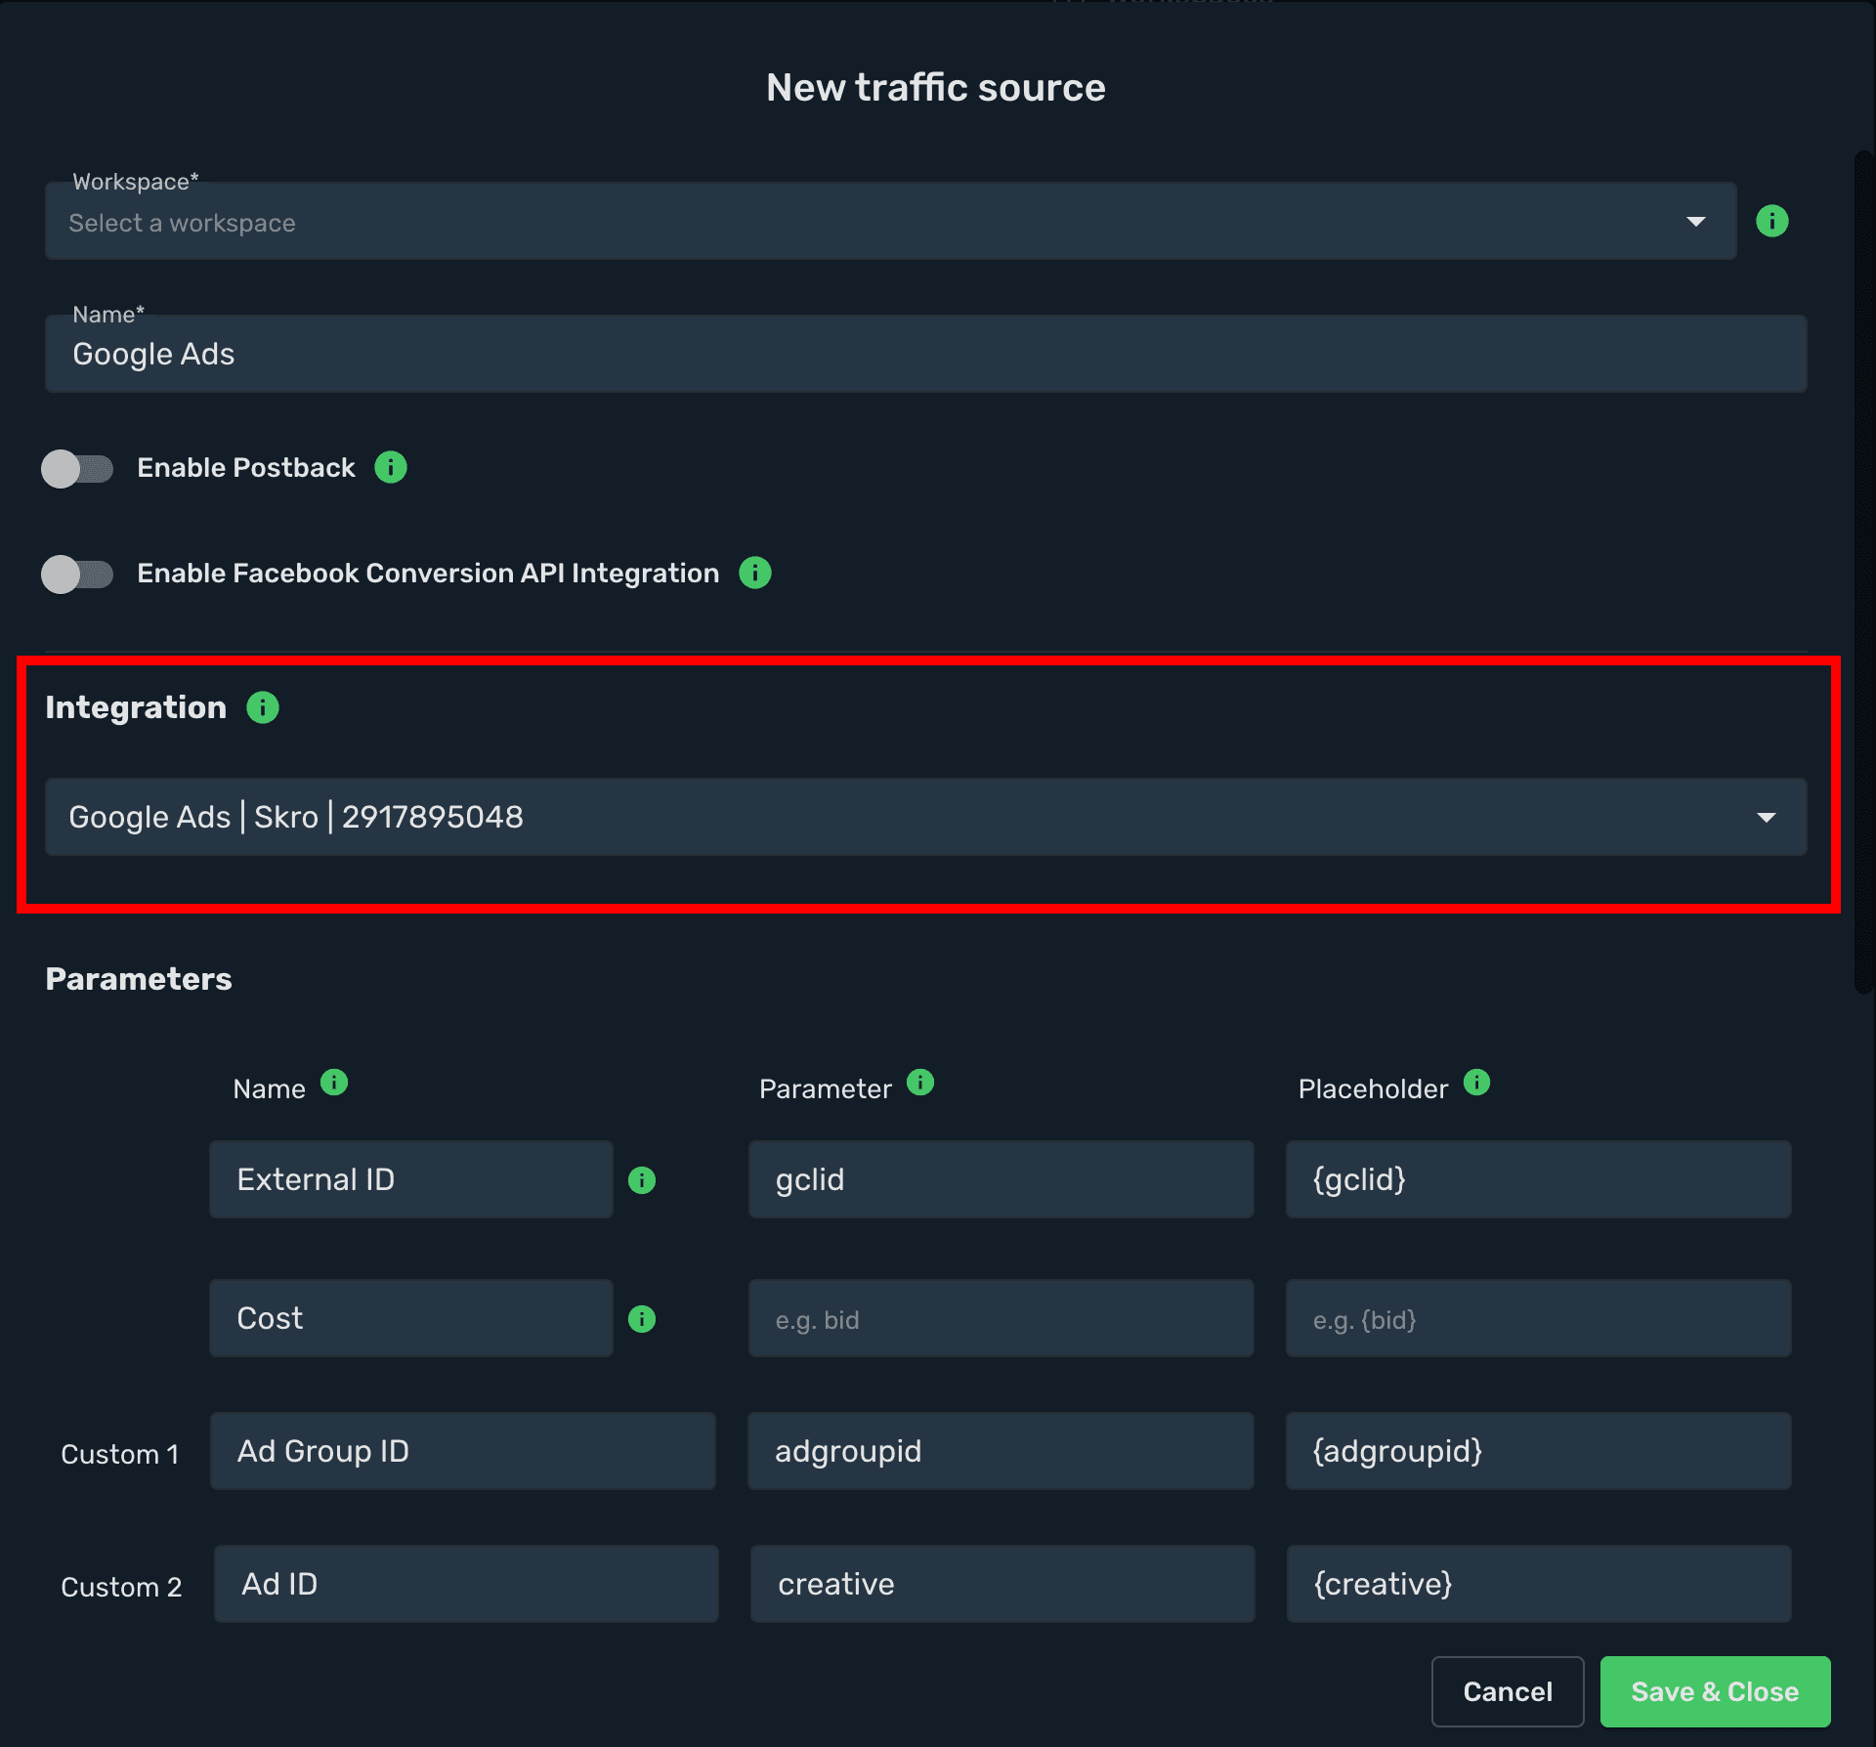The image size is (1876, 1747).
Task: Click the Placeholder column info icon
Action: pyautogui.click(x=1476, y=1083)
